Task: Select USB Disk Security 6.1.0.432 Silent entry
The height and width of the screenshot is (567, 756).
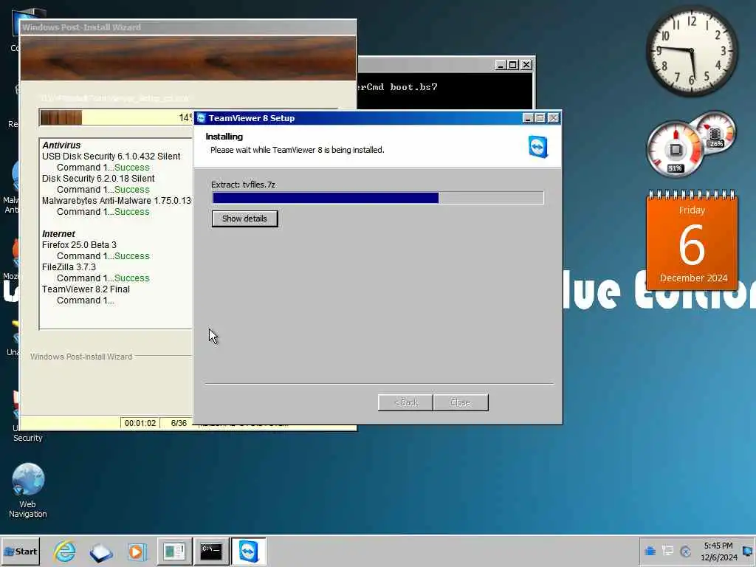Action: click(111, 157)
